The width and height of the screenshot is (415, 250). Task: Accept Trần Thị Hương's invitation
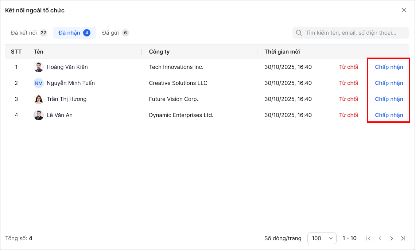tap(389, 99)
